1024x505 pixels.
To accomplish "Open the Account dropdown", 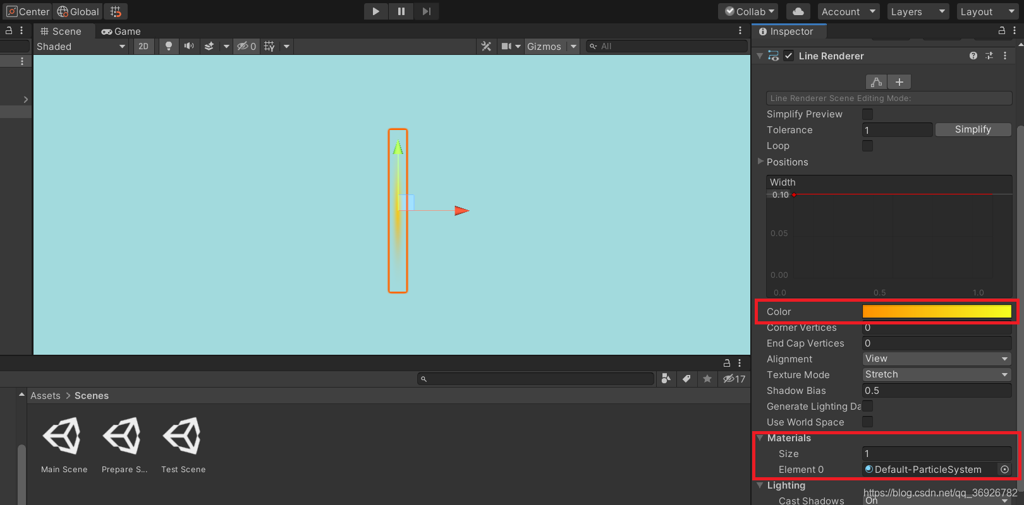I will [848, 11].
